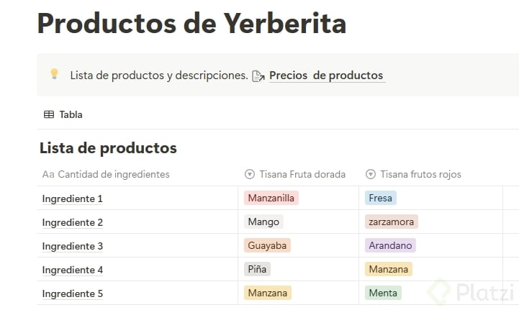The image size is (519, 310).
Task: Open the Tisana frutos rojos column header
Action: (420, 174)
